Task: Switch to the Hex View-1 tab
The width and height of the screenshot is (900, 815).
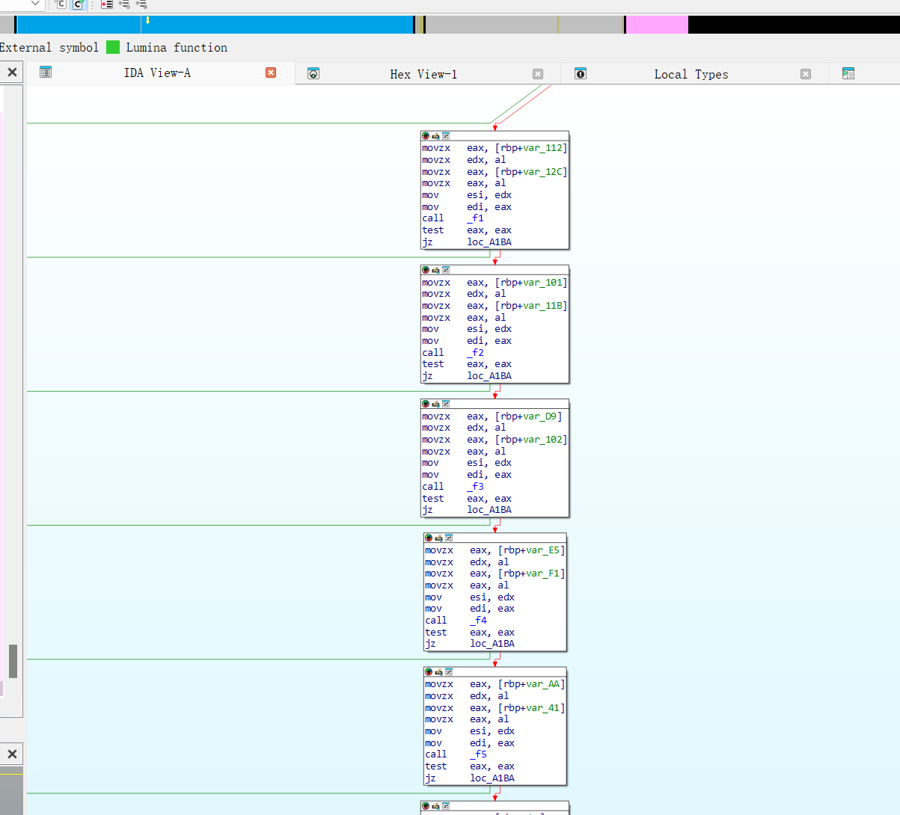Action: coord(423,74)
